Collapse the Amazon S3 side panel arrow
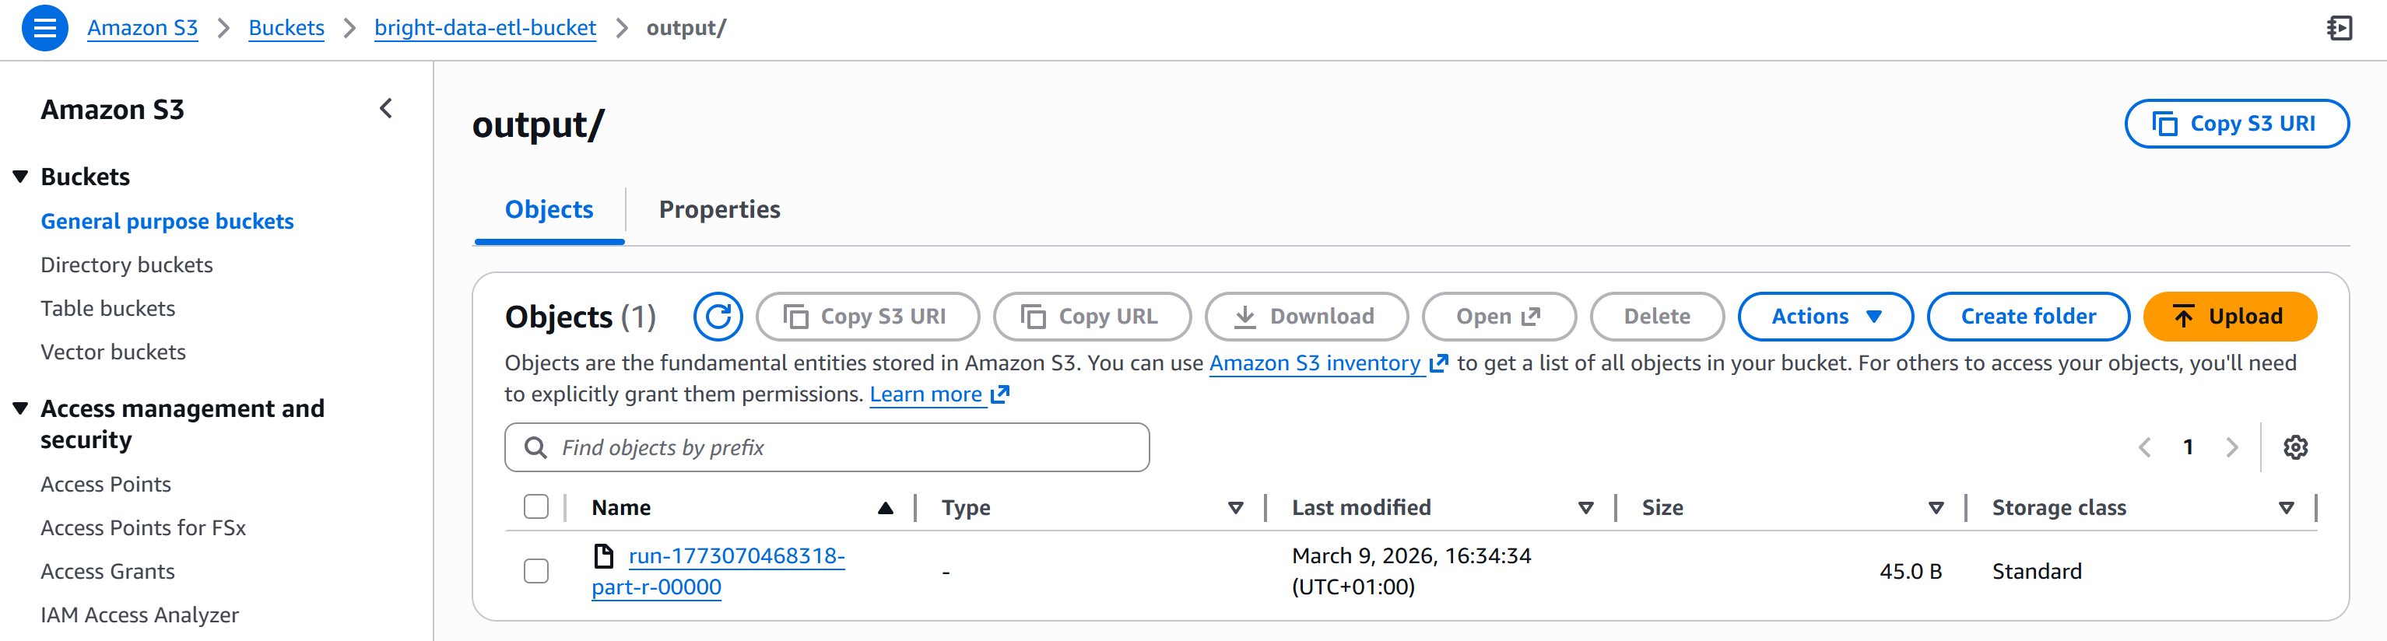 click(385, 110)
